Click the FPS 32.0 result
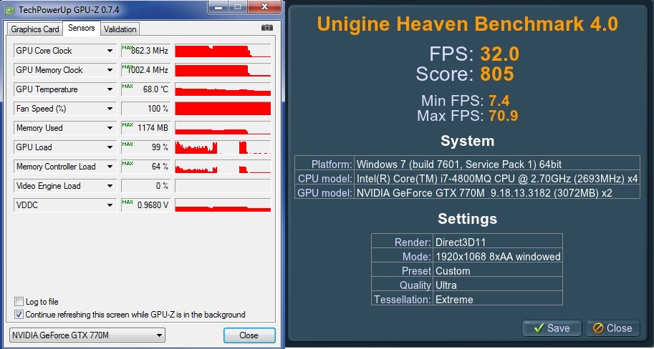 500,54
